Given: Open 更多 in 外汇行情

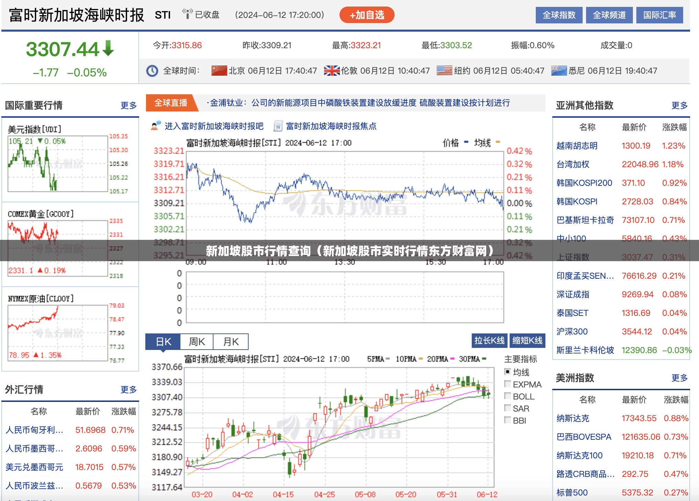Looking at the screenshot, I should tap(129, 390).
